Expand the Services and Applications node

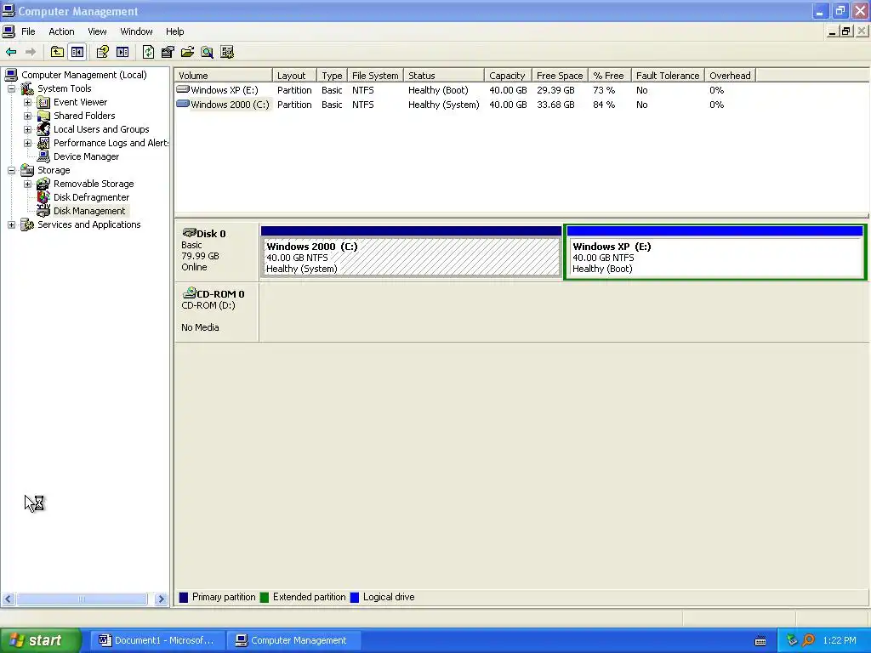(11, 224)
